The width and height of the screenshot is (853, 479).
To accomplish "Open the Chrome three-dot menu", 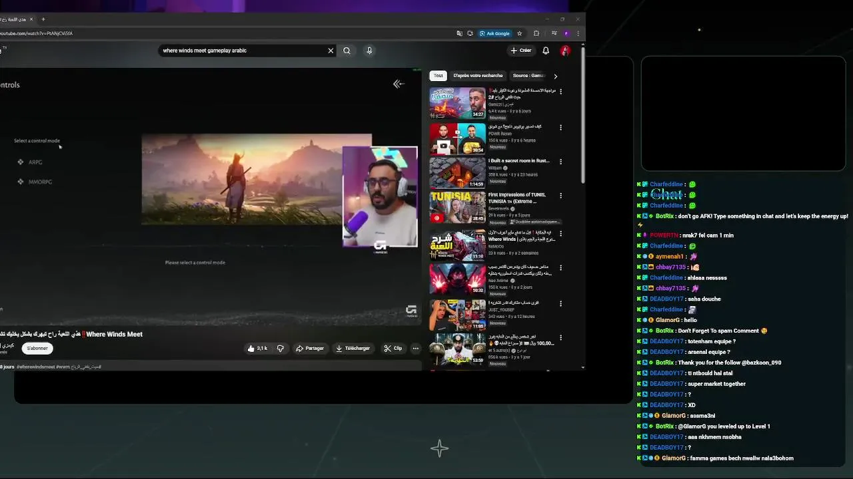I will (x=578, y=33).
